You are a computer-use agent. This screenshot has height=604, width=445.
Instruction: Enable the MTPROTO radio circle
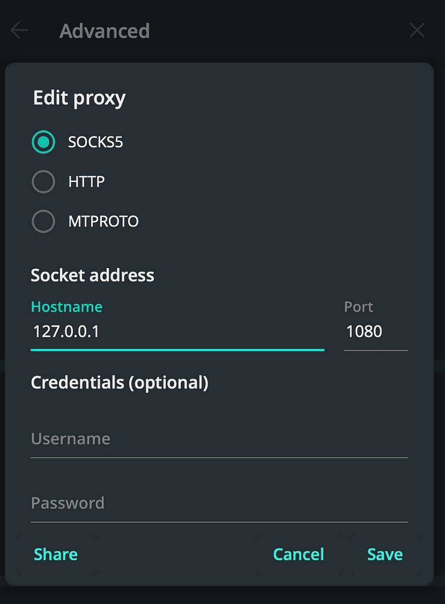coord(43,221)
